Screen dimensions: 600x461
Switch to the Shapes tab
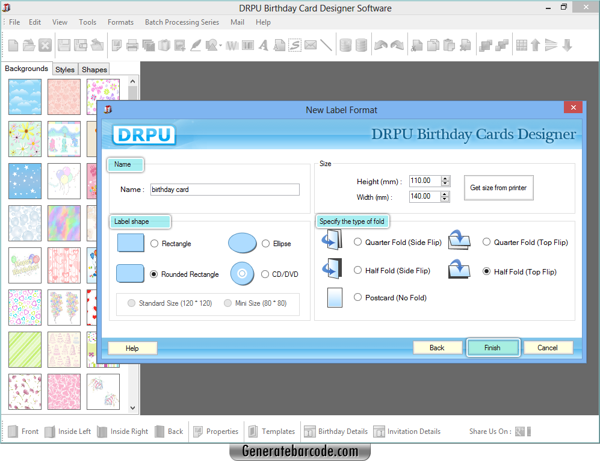[94, 69]
